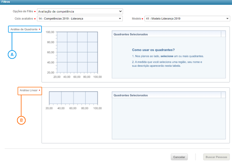Select the 20,00–40,00 segment in linear analysis
The height and width of the screenshot is (163, 232).
click(x=55, y=98)
